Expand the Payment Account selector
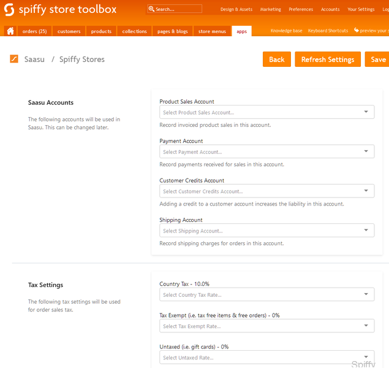The image size is (389, 368). [x=266, y=151]
